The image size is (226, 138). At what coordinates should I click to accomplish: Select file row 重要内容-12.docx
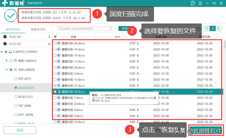(138, 122)
